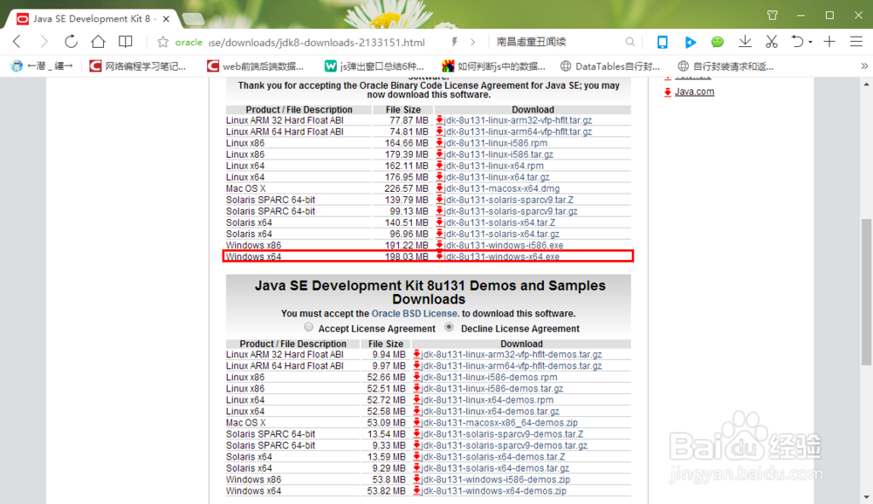Reload the current page
The image size is (873, 504).
[71, 42]
